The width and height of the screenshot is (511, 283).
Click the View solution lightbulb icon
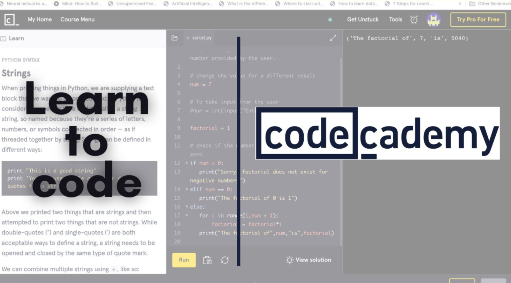pos(289,260)
